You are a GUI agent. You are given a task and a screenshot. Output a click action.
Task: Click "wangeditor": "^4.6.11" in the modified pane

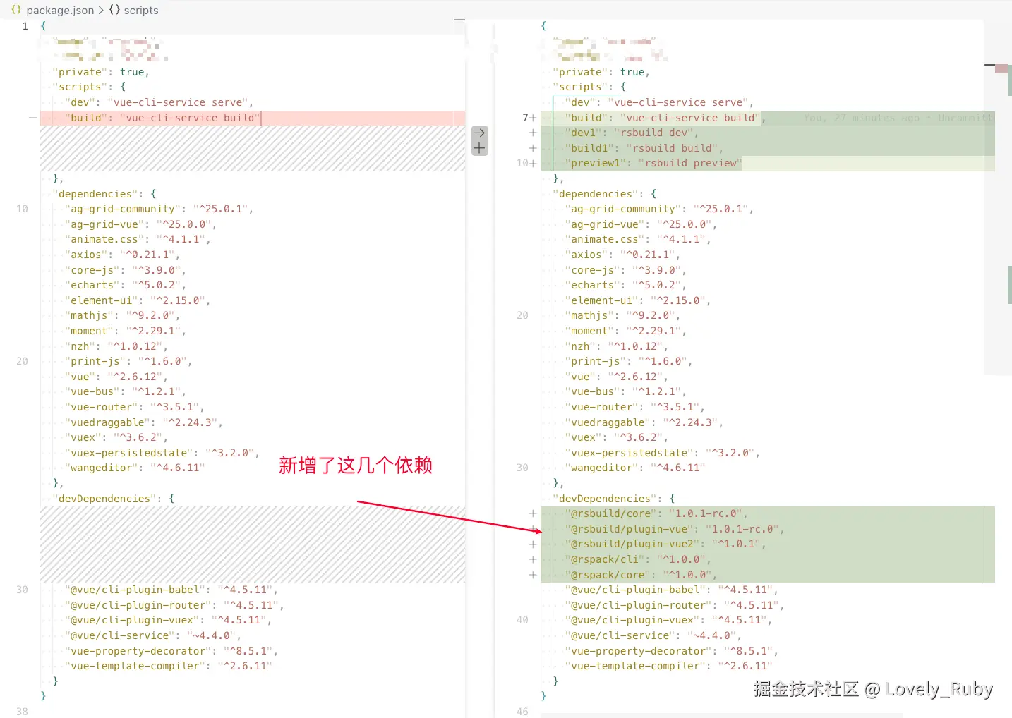coord(634,468)
